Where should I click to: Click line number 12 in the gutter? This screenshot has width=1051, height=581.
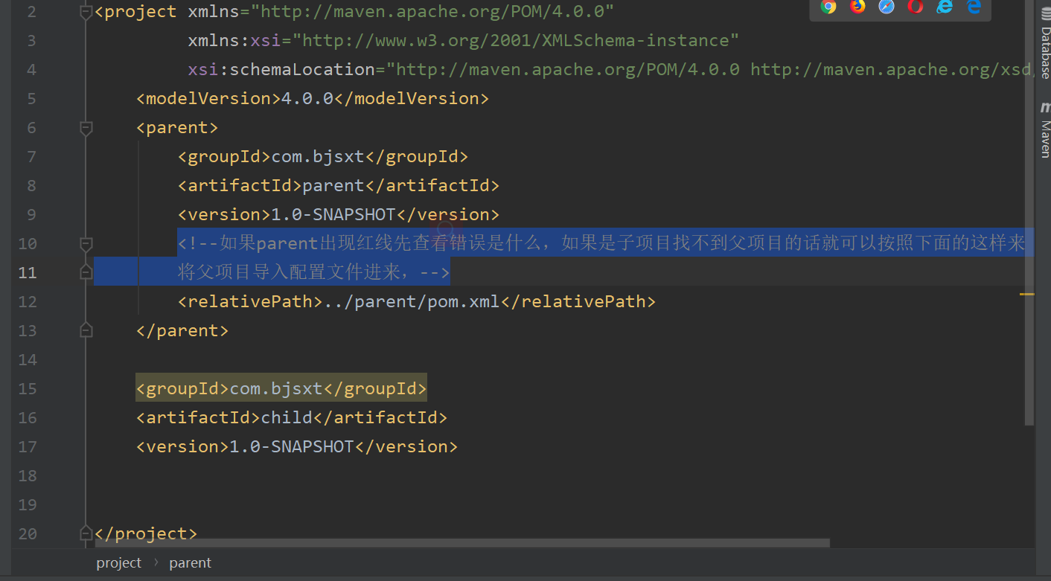pyautogui.click(x=28, y=301)
